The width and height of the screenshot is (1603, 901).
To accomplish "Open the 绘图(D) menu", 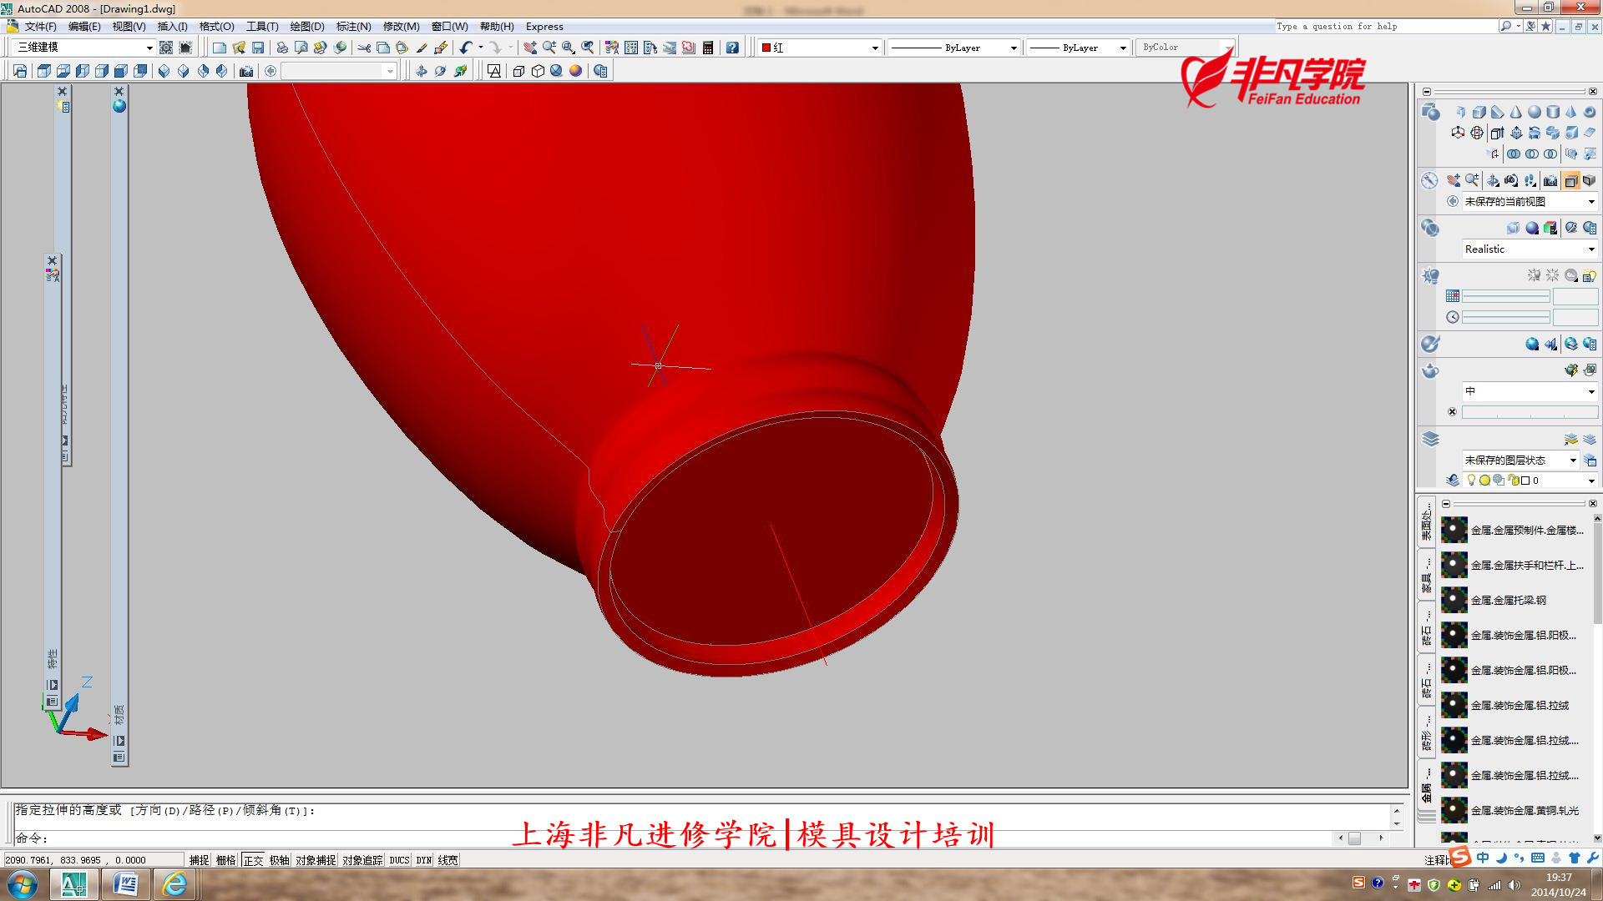I will [306, 27].
